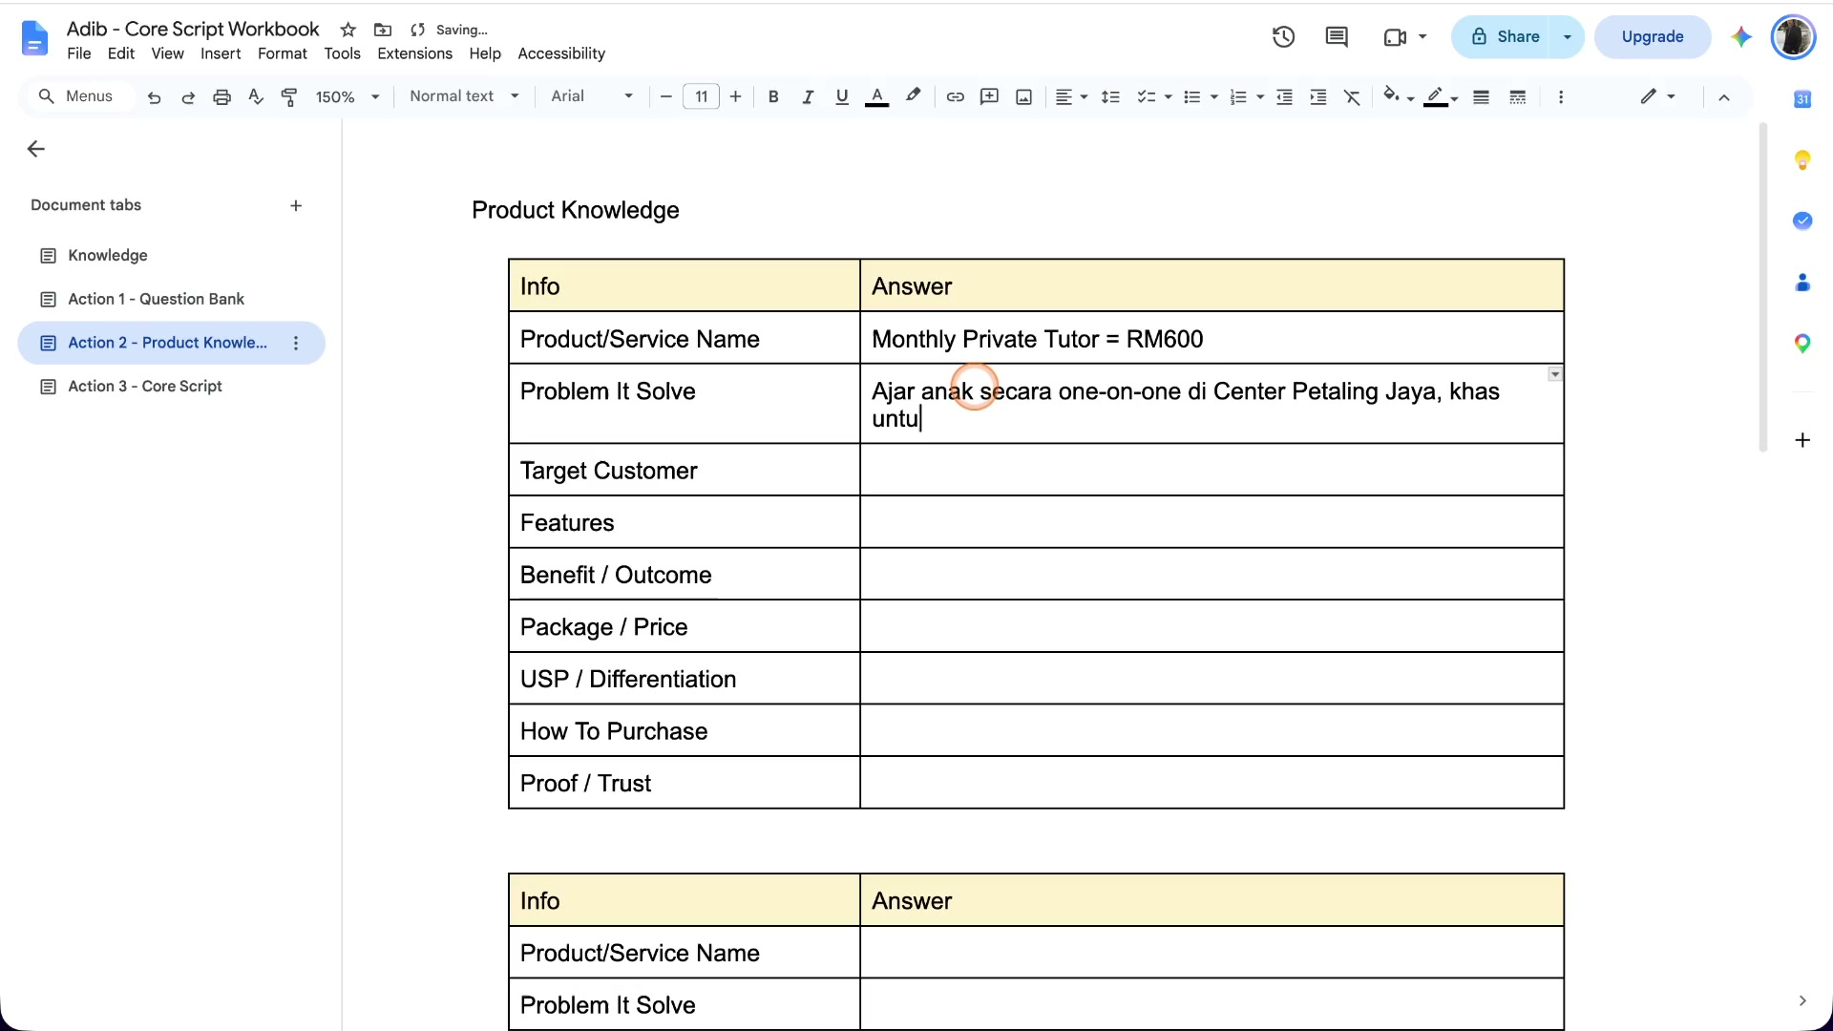Click the Upgrade button
This screenshot has height=1031, width=1833.
point(1653,37)
